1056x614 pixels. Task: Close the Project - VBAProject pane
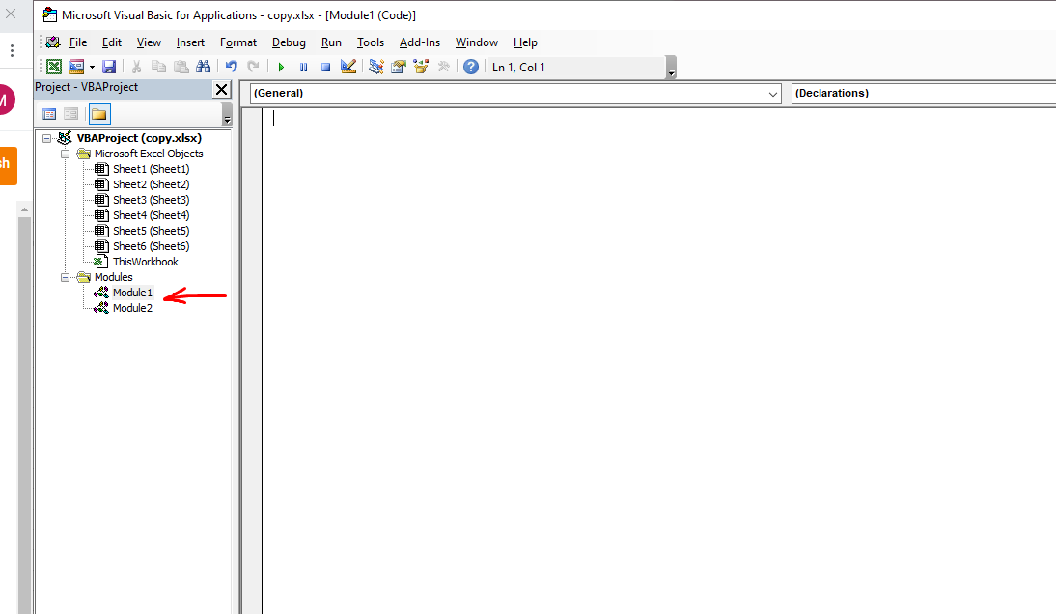(x=222, y=89)
